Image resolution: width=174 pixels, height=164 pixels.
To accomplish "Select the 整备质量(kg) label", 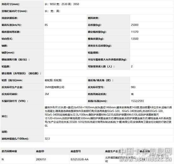I will coord(96,39).
